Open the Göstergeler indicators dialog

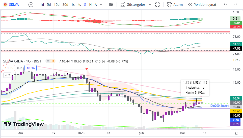coord(133,5)
